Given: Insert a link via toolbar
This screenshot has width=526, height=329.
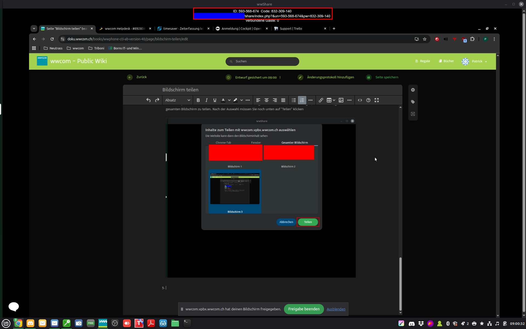Looking at the screenshot, I should point(321,100).
